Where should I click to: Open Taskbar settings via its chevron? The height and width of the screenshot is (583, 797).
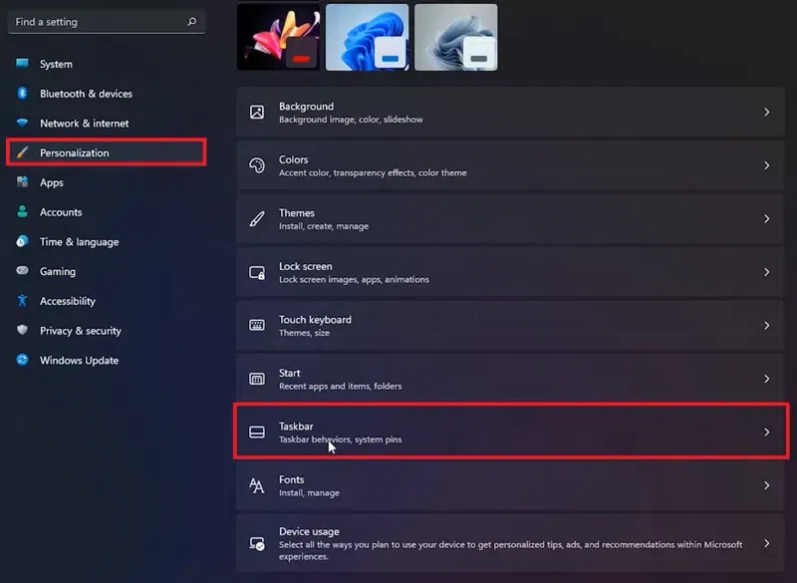(x=766, y=433)
